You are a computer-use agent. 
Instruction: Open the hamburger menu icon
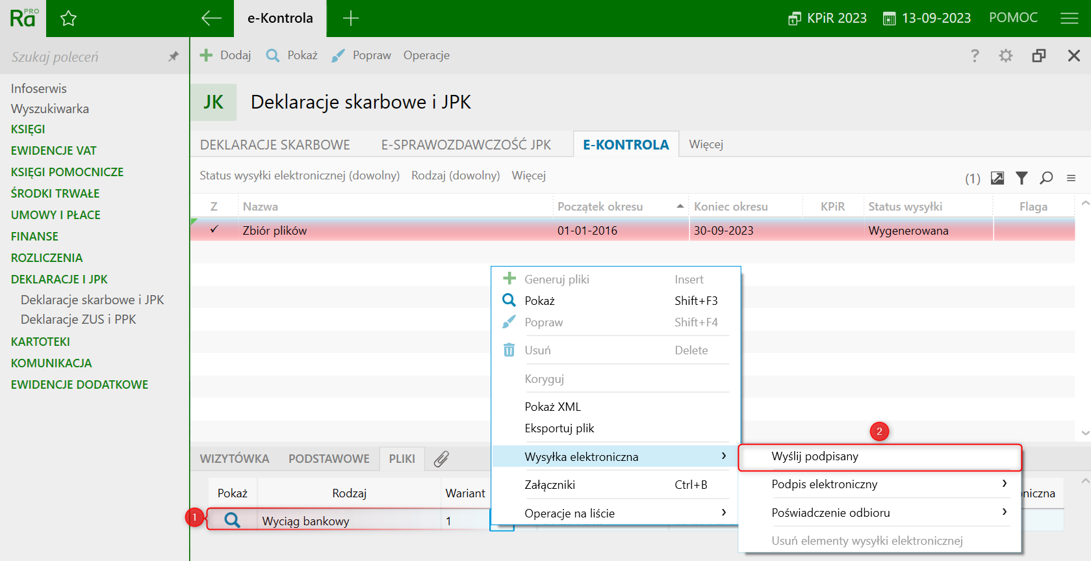pyautogui.click(x=1069, y=18)
